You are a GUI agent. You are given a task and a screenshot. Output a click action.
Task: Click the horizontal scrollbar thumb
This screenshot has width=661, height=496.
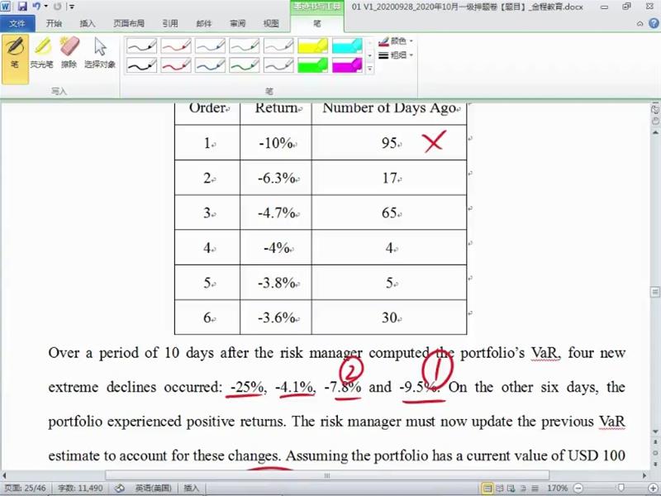(326, 475)
